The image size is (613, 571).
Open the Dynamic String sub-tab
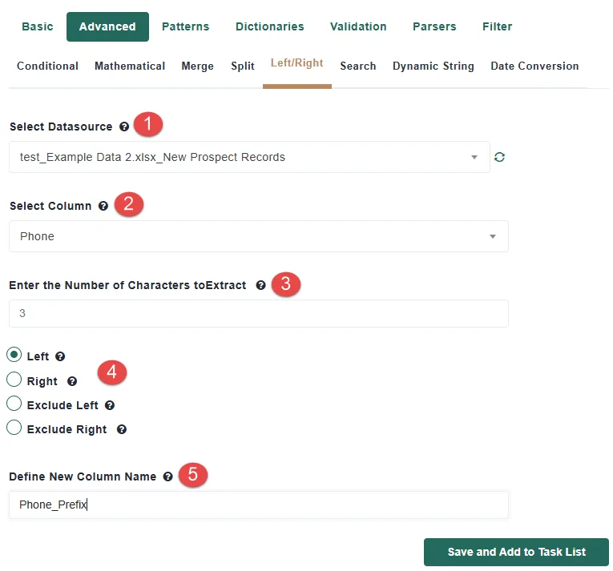point(434,66)
